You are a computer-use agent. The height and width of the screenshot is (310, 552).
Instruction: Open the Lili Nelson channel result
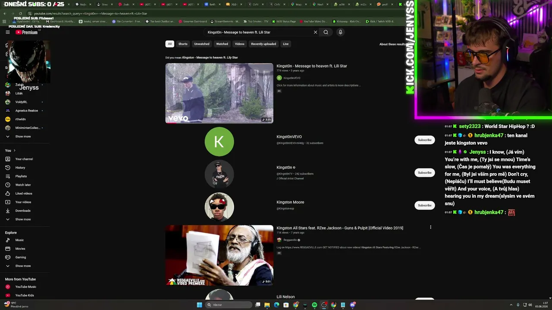click(285, 297)
